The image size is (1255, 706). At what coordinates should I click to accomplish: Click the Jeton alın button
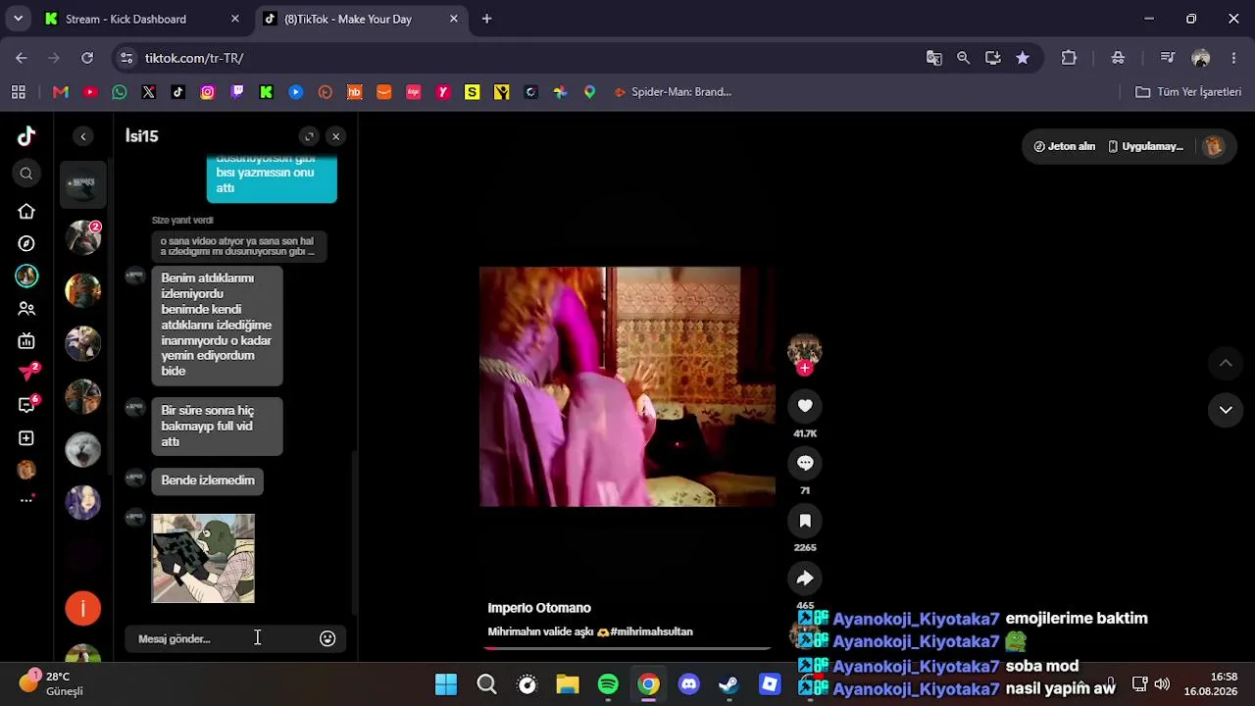(1064, 146)
